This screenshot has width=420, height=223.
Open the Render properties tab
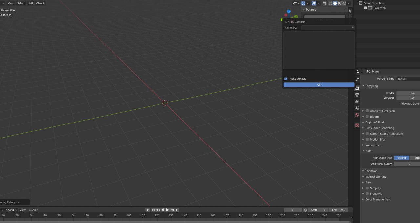(x=357, y=88)
